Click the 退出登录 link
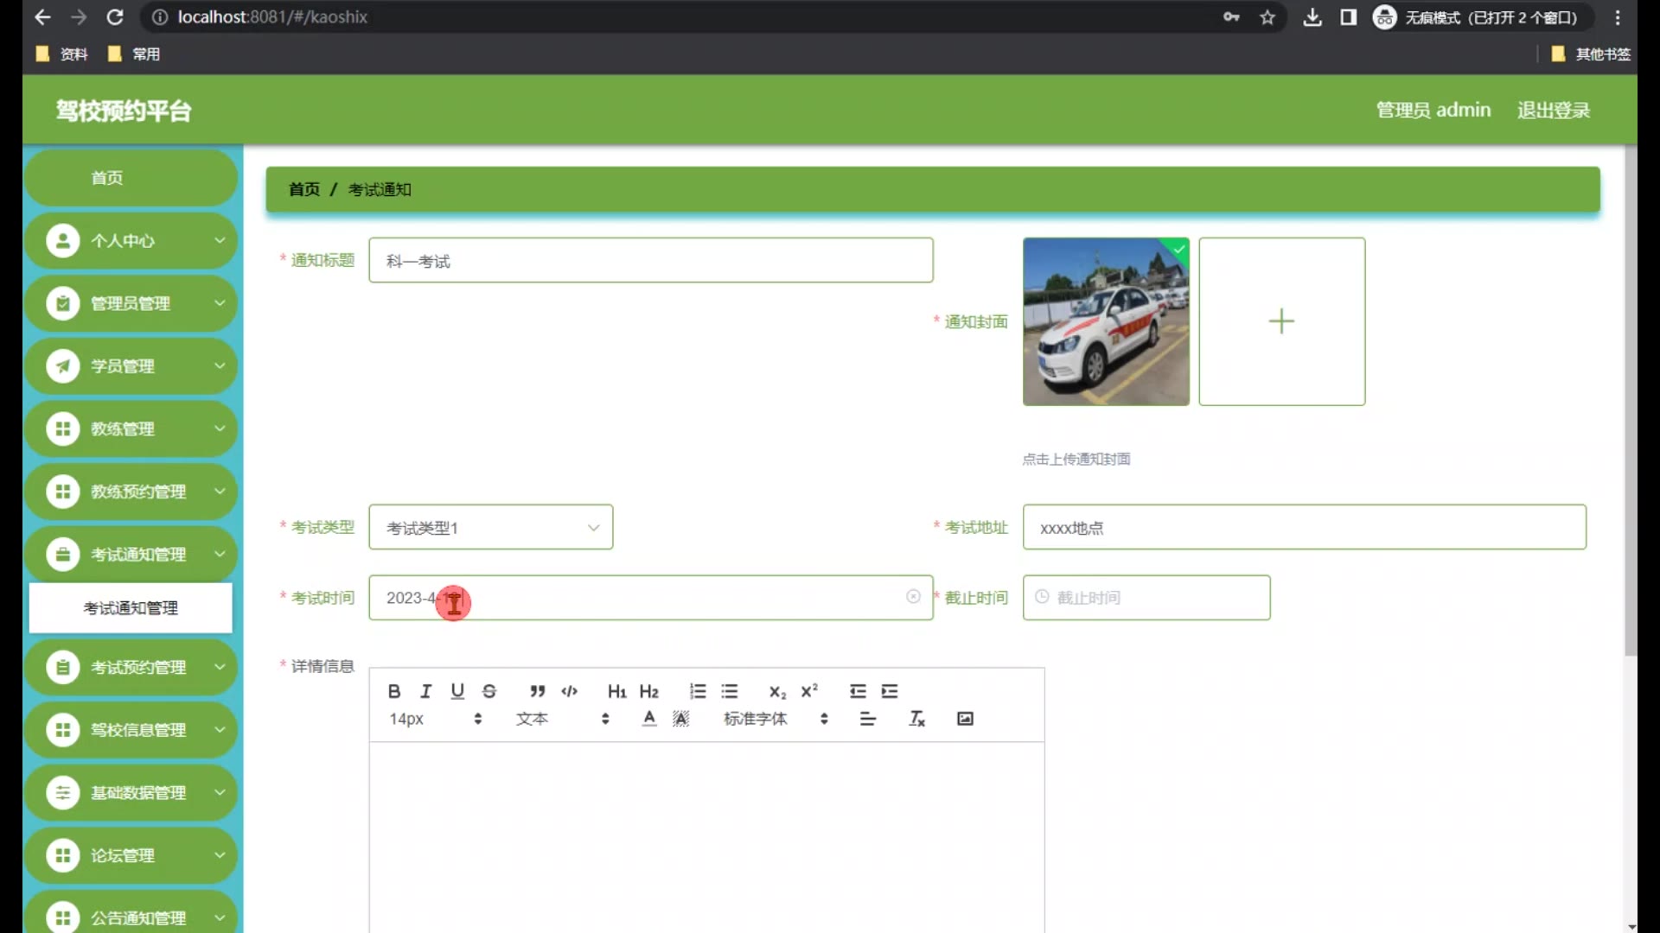Viewport: 1660px width, 933px height. [x=1553, y=111]
